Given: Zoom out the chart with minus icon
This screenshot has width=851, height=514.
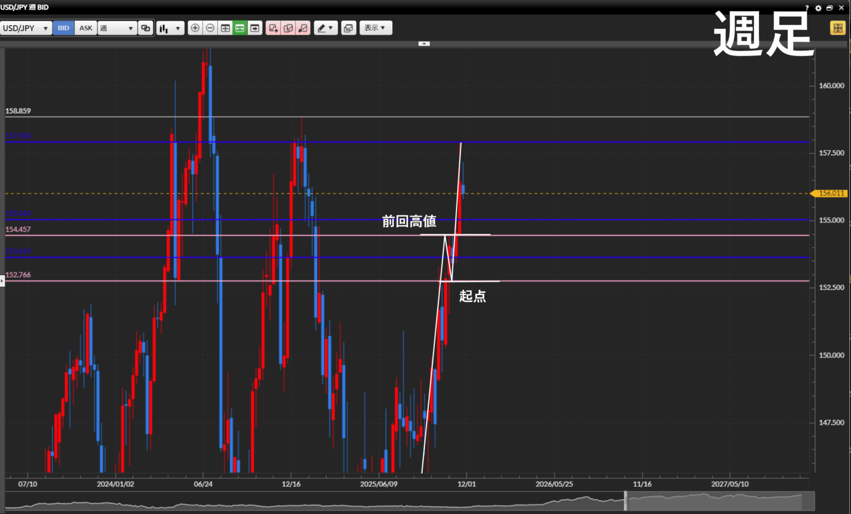Looking at the screenshot, I should [210, 28].
